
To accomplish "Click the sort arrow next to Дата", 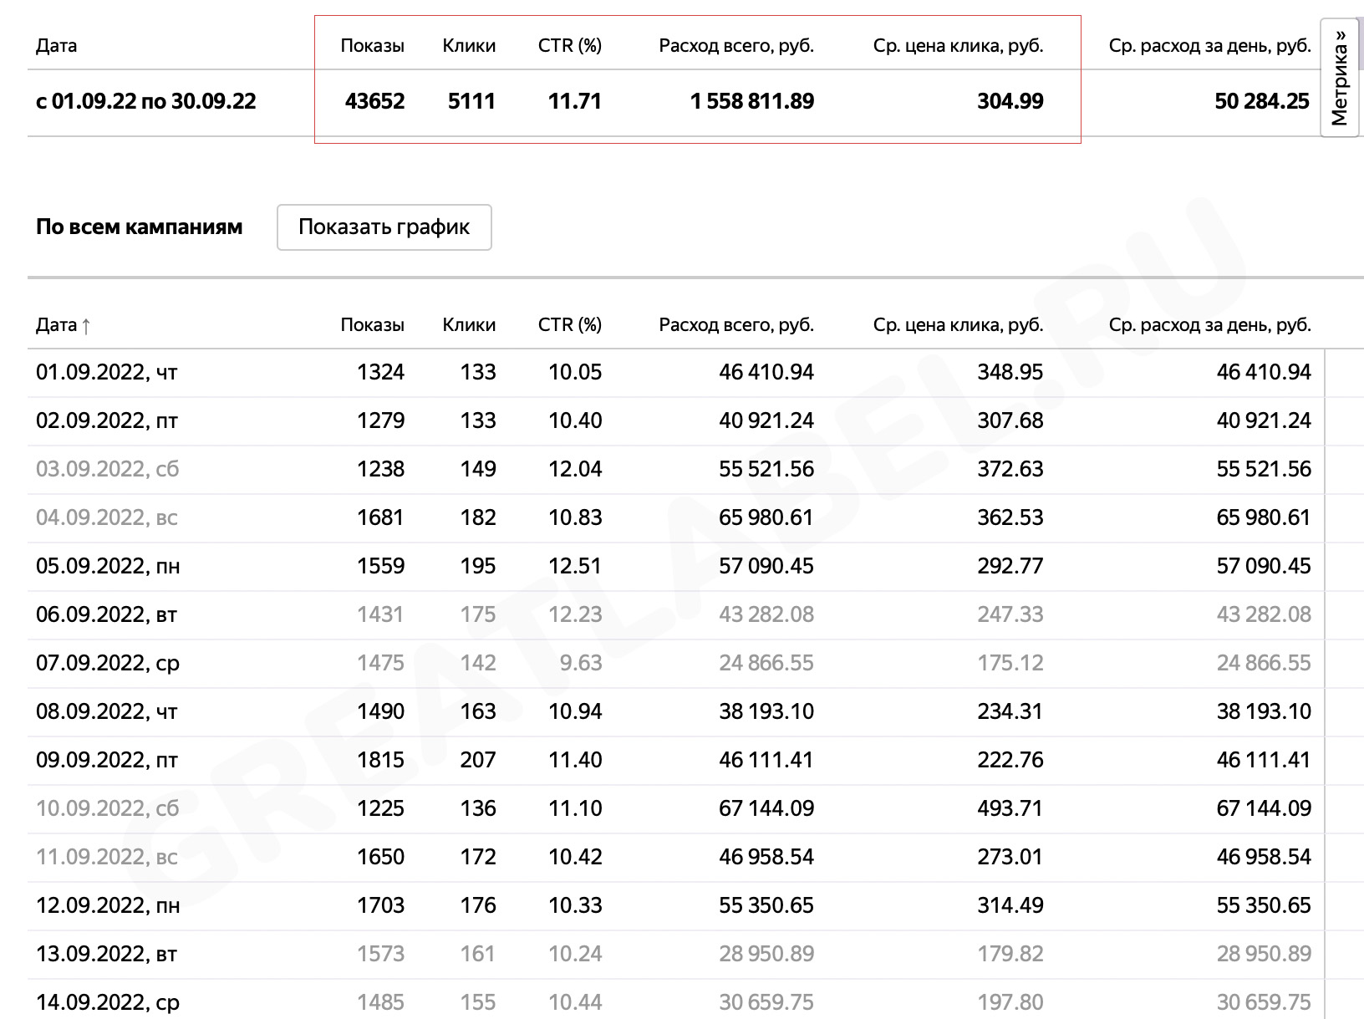I will [85, 325].
